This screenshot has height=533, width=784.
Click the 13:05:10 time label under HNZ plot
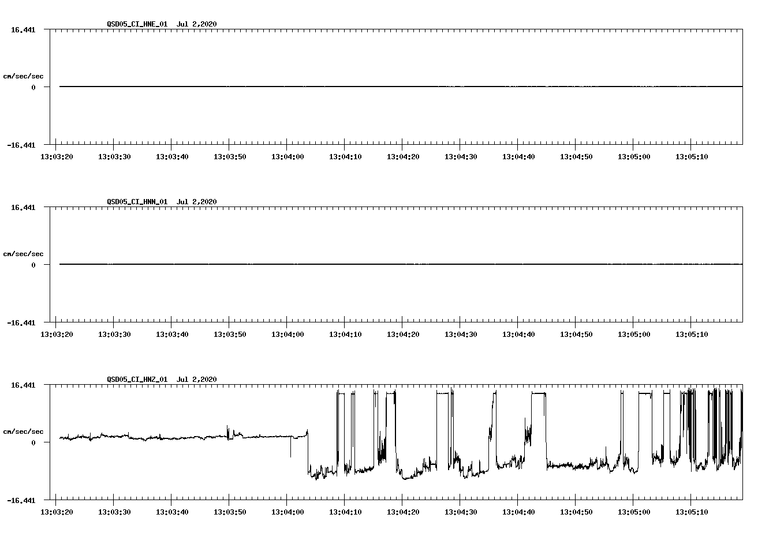[692, 512]
